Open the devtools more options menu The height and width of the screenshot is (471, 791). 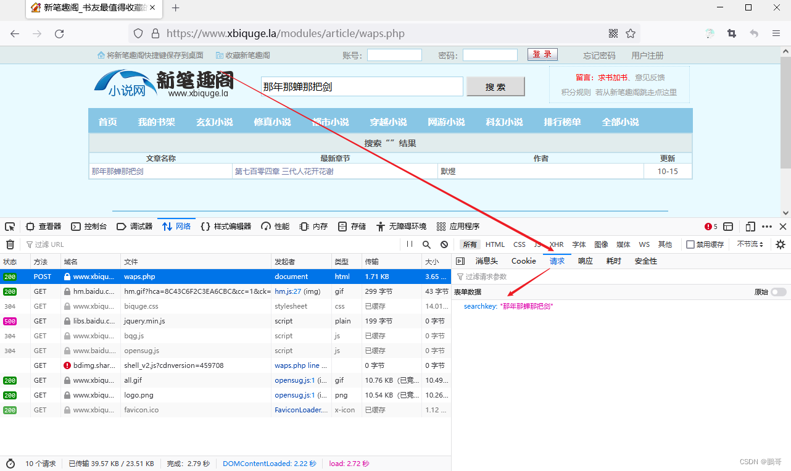coord(767,227)
